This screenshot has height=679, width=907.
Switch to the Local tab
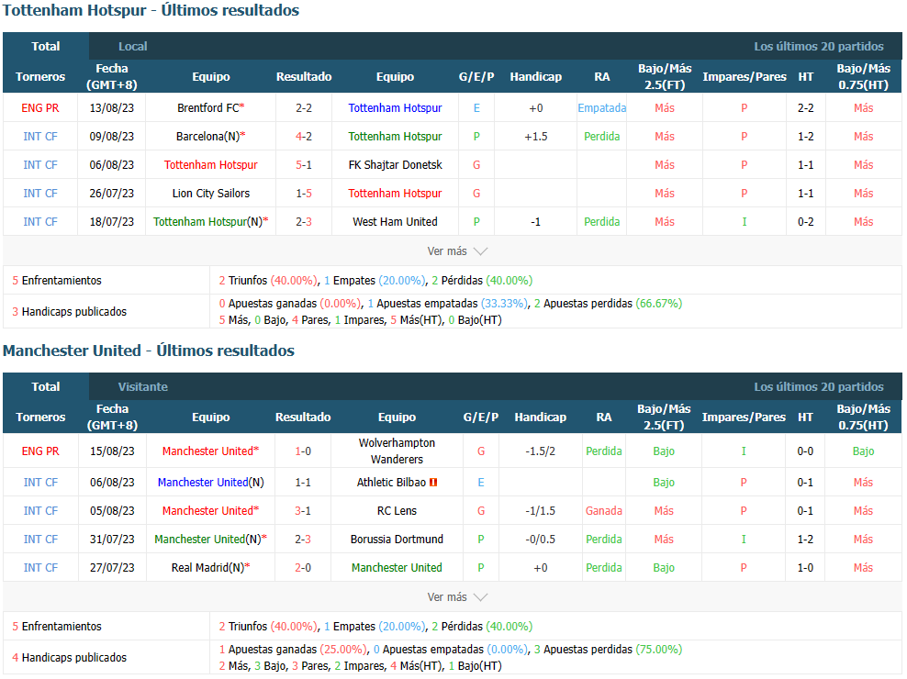tap(132, 46)
